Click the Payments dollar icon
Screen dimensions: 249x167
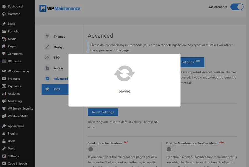[x=4, y=86]
